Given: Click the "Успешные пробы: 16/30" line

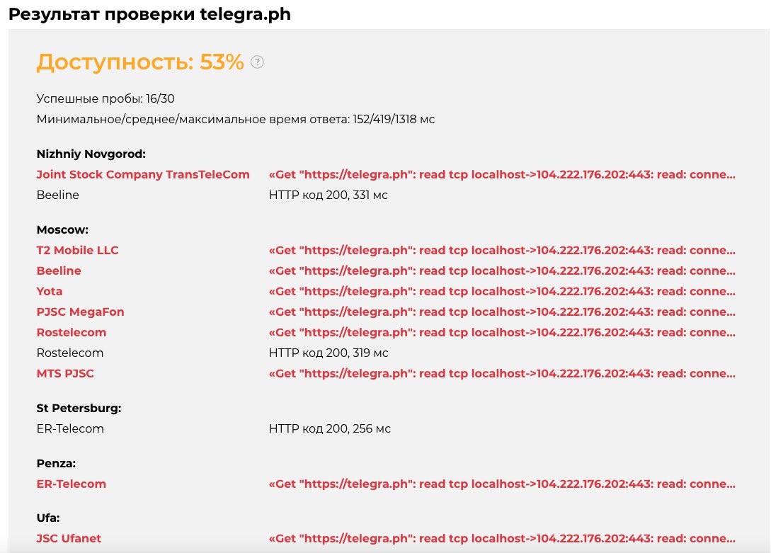Looking at the screenshot, I should 105,98.
